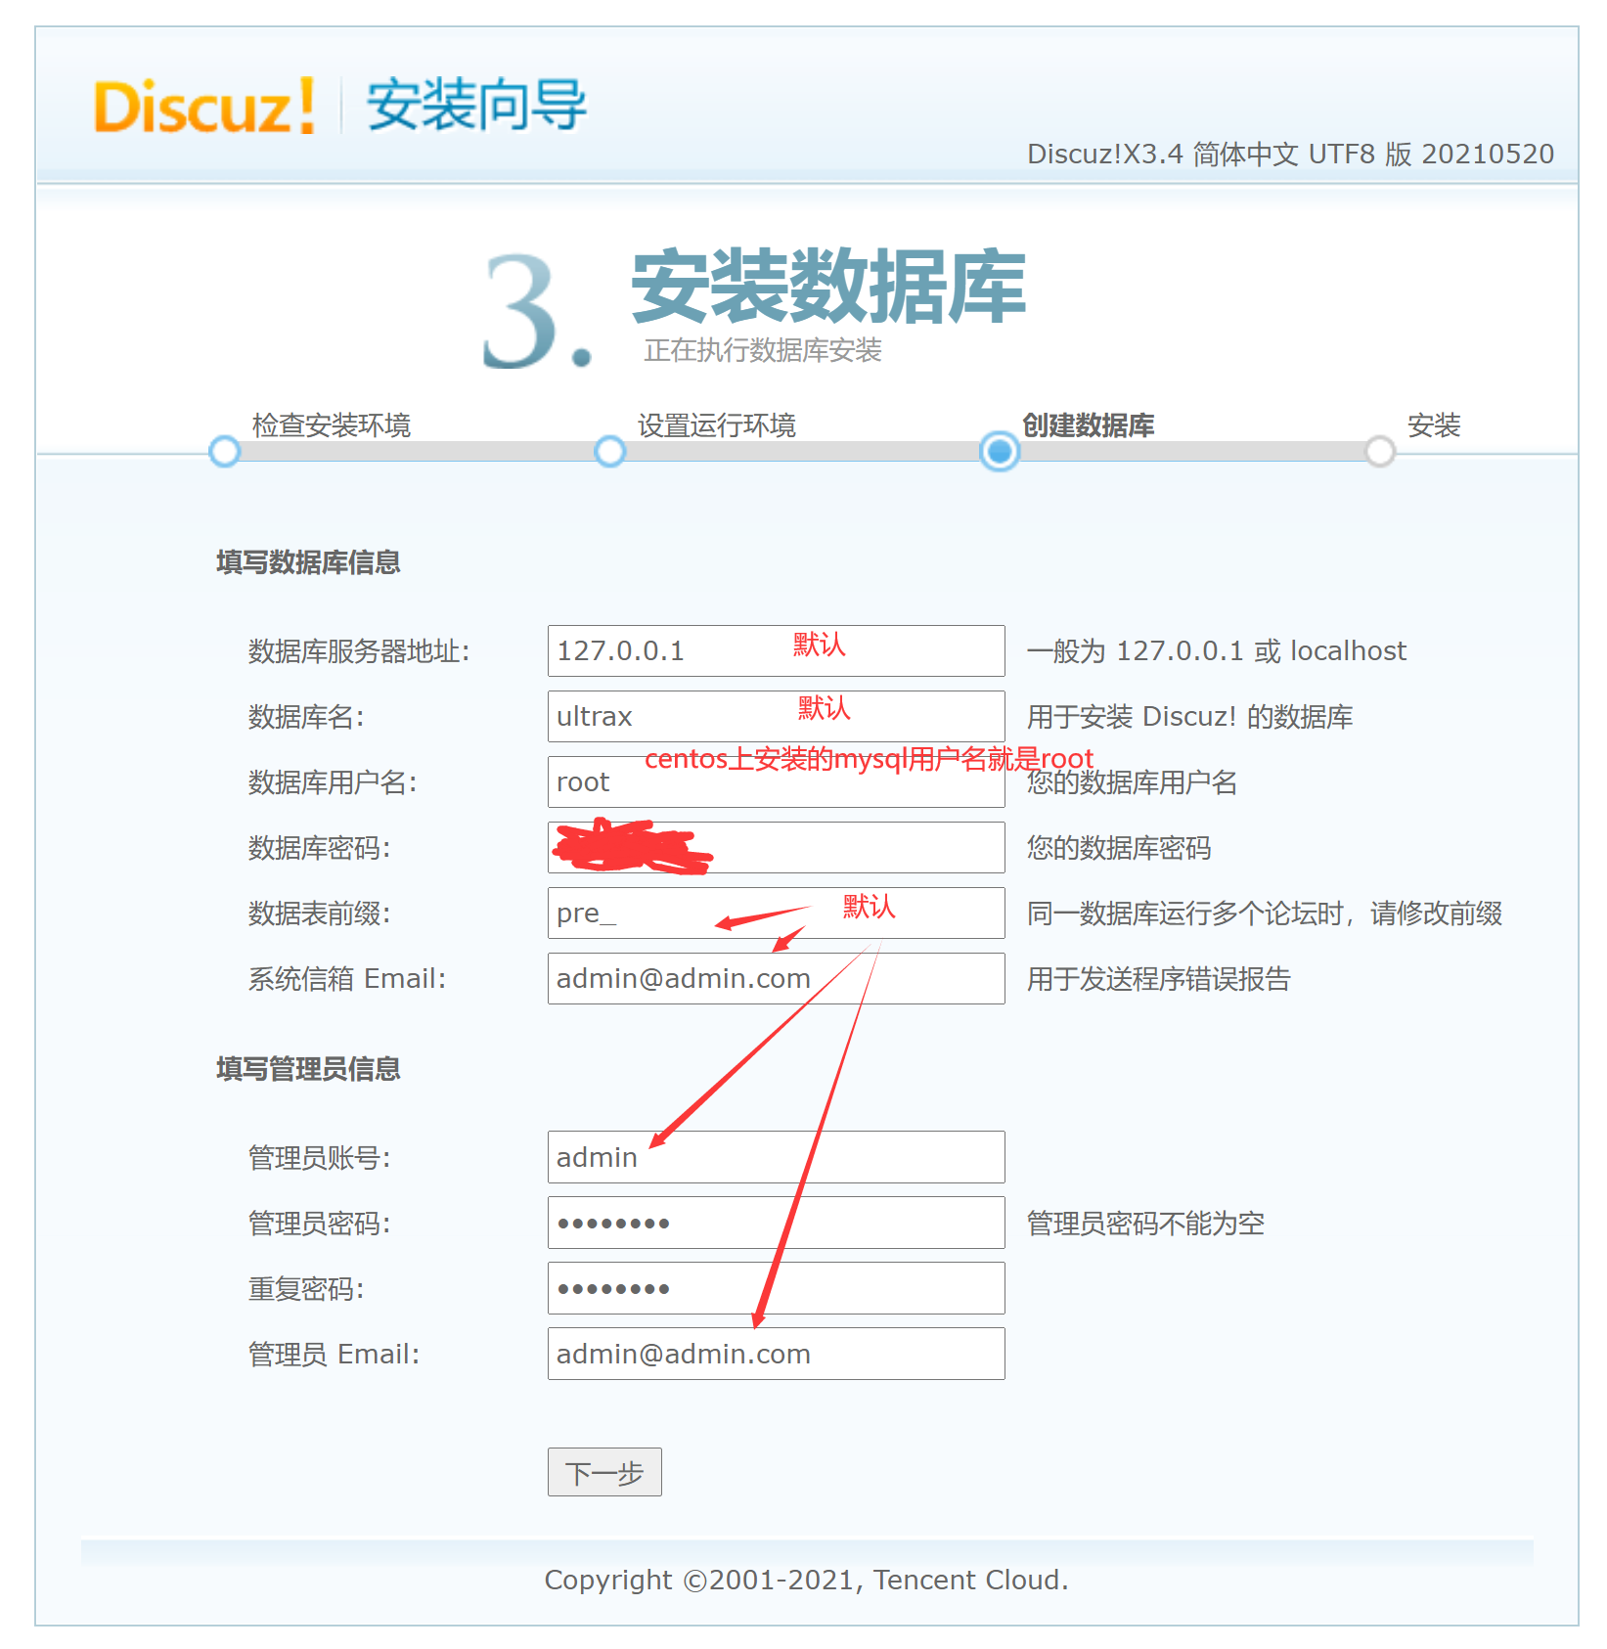Click the hint about 修改前缀 for multiple forums
The image size is (1607, 1649).
(1265, 914)
